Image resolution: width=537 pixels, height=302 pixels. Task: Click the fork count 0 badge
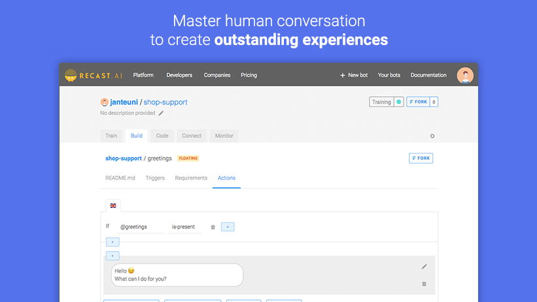click(x=434, y=102)
